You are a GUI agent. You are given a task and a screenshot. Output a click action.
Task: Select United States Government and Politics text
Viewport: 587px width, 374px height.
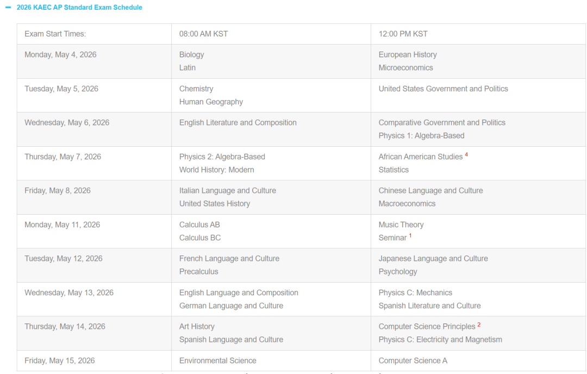pos(443,89)
